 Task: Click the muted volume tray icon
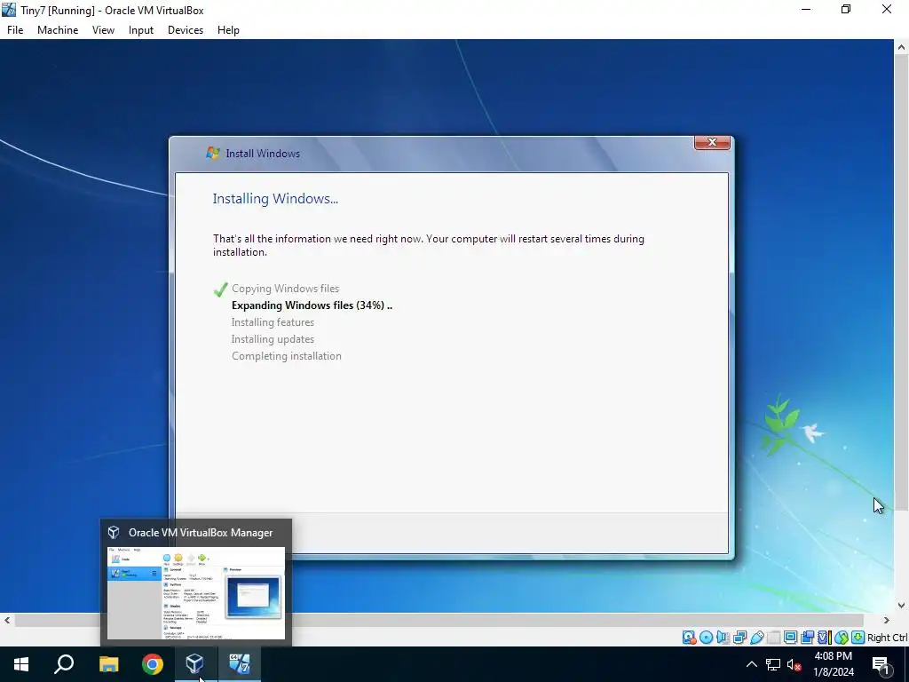click(794, 664)
